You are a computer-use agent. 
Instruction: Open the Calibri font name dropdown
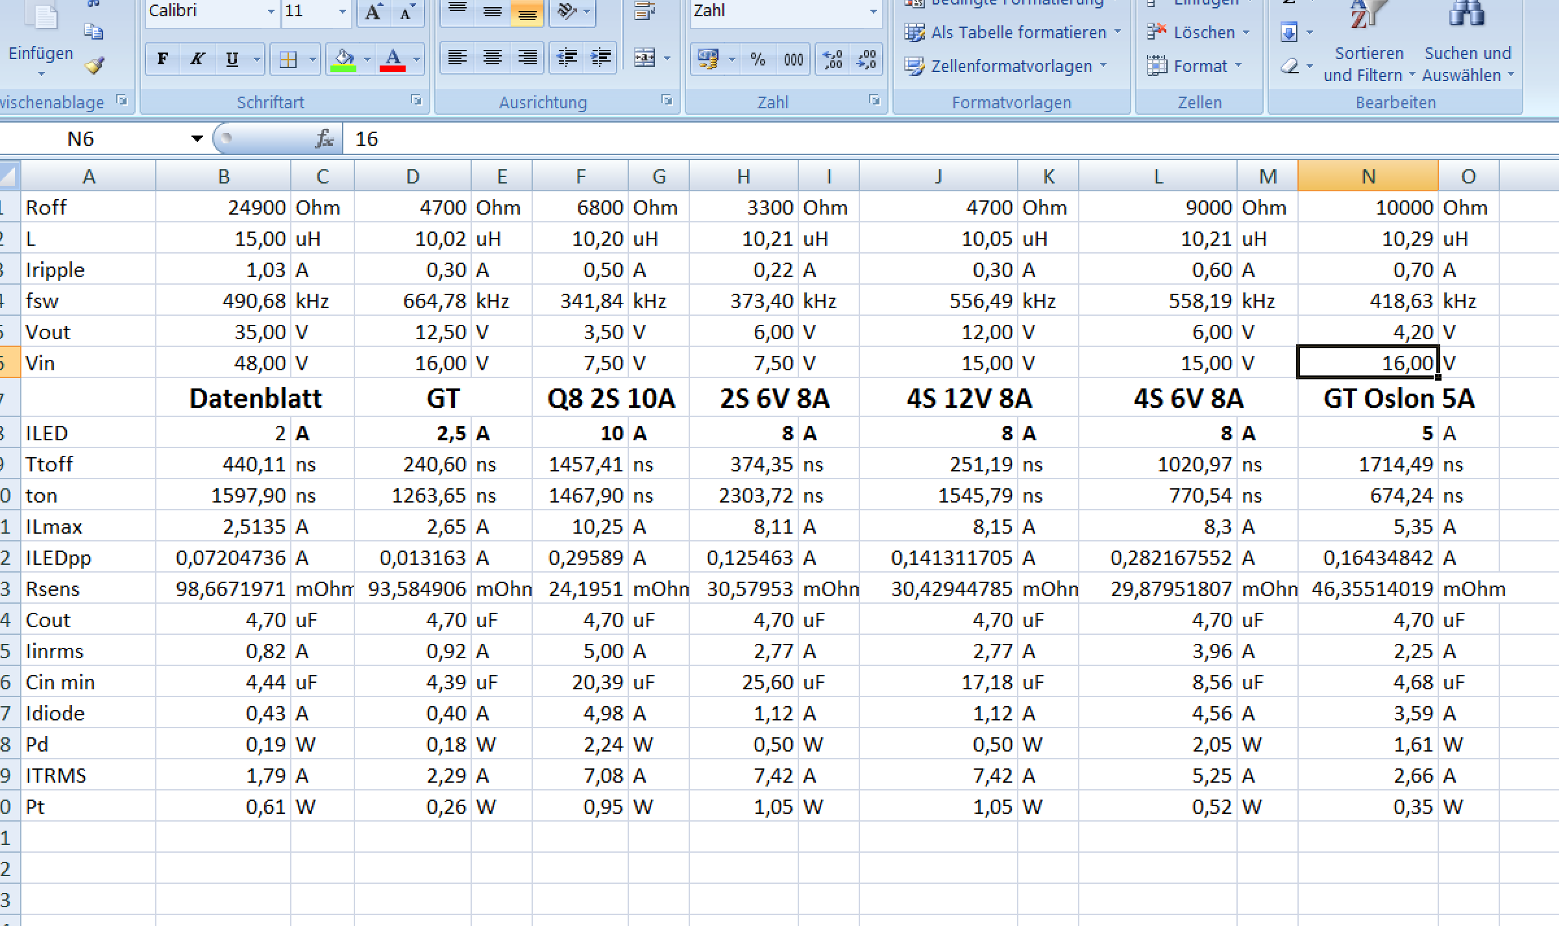point(271,12)
